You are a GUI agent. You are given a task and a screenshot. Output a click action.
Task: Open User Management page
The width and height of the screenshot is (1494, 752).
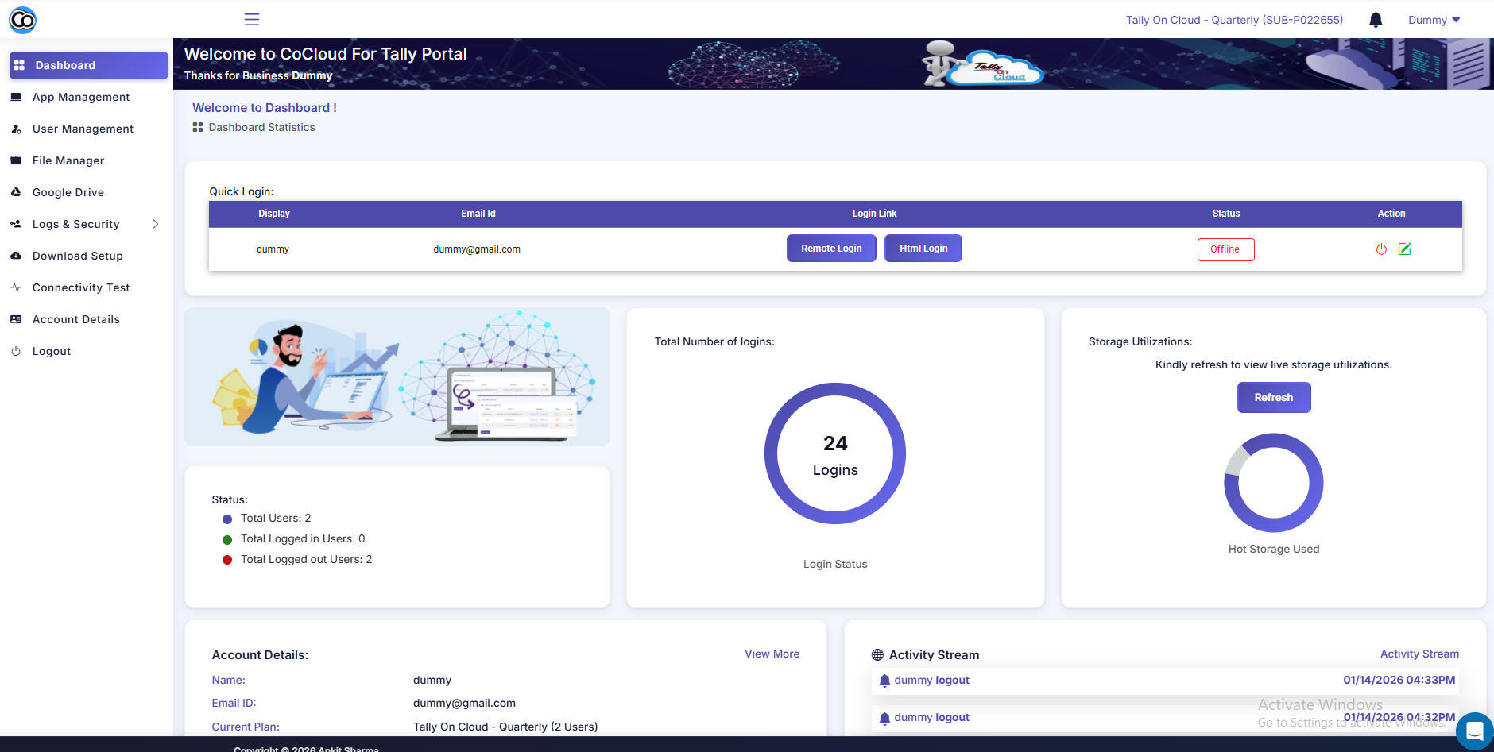pos(83,129)
